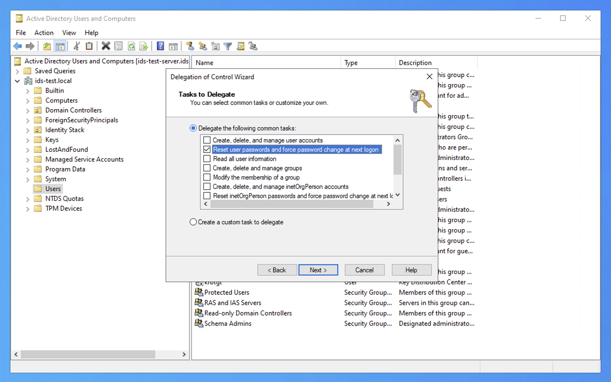
Task: Toggle the Show/Hide Console Tree icon
Action: (x=60, y=46)
